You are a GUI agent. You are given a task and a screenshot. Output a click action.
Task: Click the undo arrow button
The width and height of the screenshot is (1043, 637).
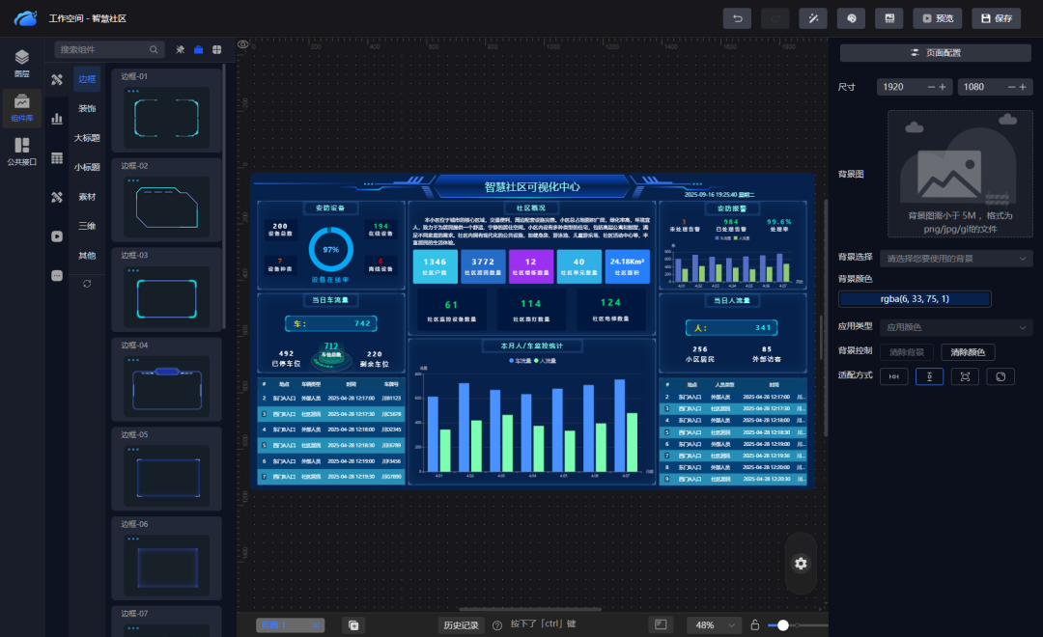(737, 18)
